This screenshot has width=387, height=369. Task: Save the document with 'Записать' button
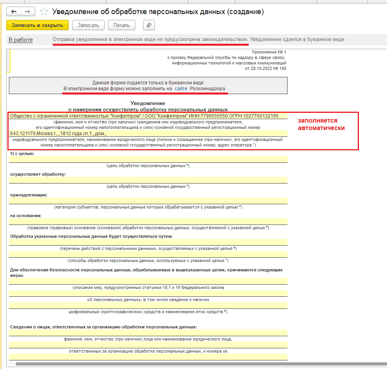tap(88, 25)
